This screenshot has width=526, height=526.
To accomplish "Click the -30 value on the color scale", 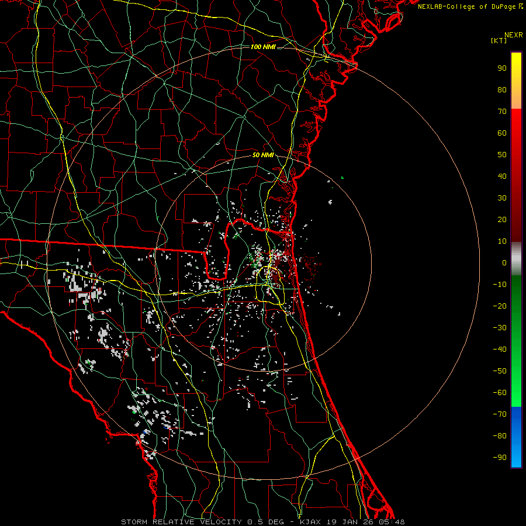I will (x=500, y=328).
